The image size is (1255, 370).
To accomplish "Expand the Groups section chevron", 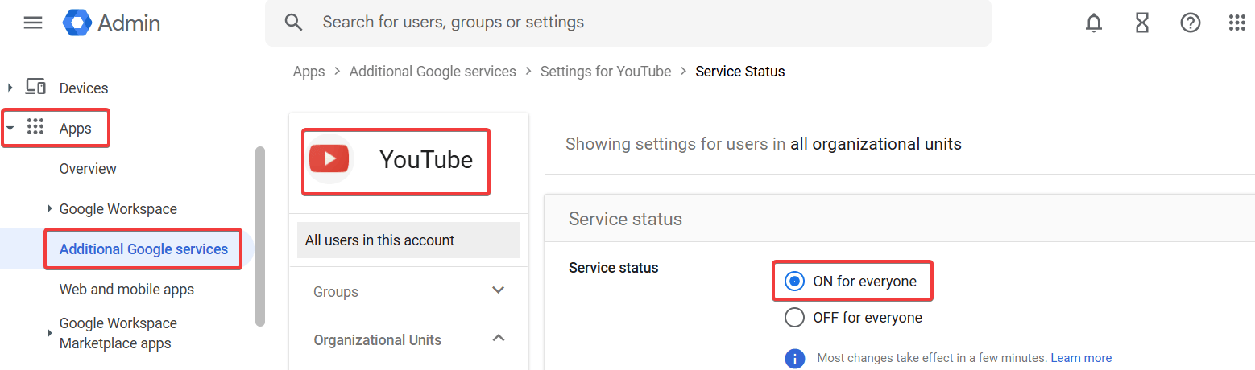I will pyautogui.click(x=499, y=290).
